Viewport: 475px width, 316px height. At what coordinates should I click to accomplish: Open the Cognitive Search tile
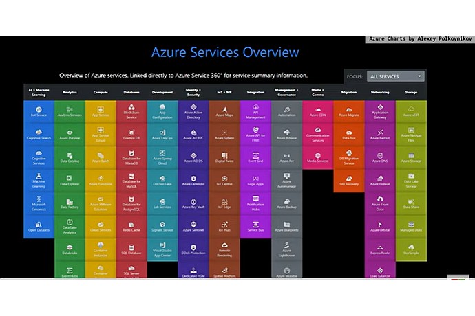pos(39,135)
